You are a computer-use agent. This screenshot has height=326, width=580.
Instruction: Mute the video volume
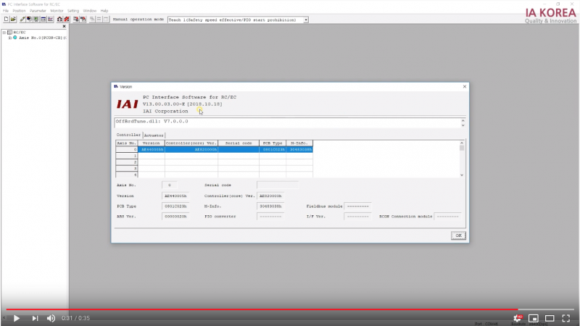click(x=51, y=318)
